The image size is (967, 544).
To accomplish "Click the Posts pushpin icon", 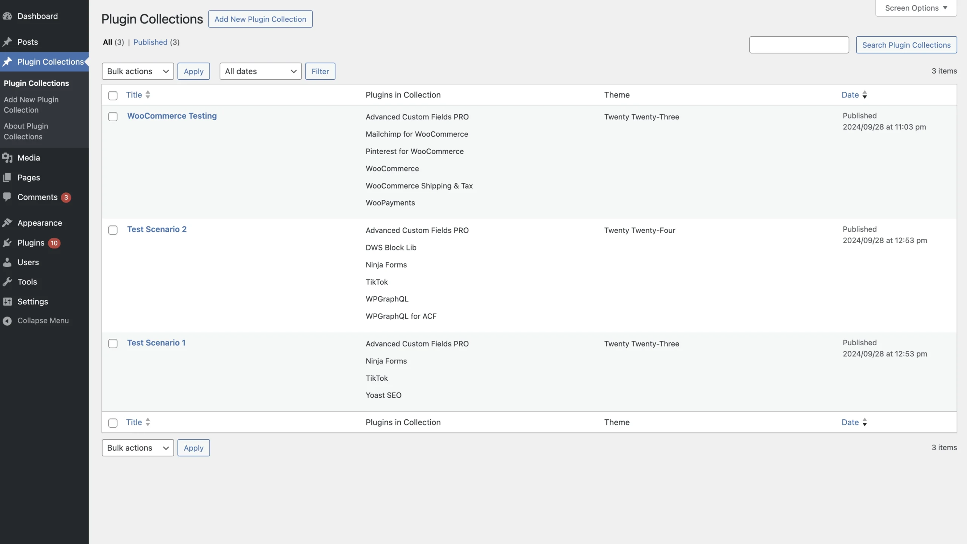I will click(x=7, y=42).
